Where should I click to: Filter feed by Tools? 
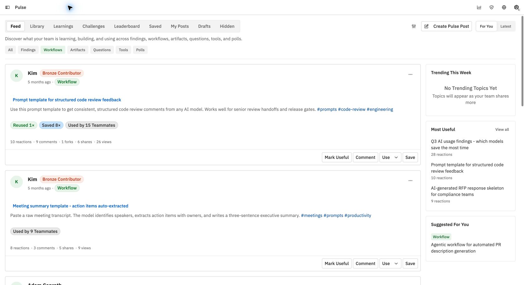click(x=123, y=50)
